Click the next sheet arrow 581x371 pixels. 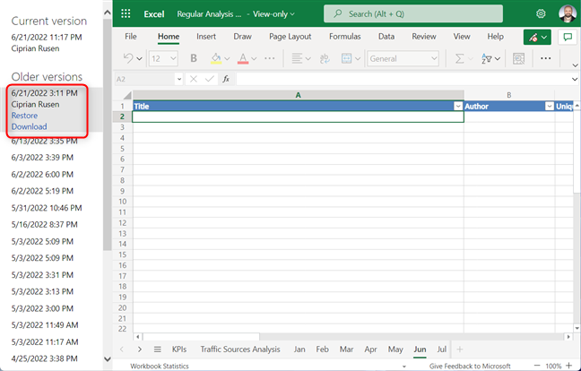140,349
